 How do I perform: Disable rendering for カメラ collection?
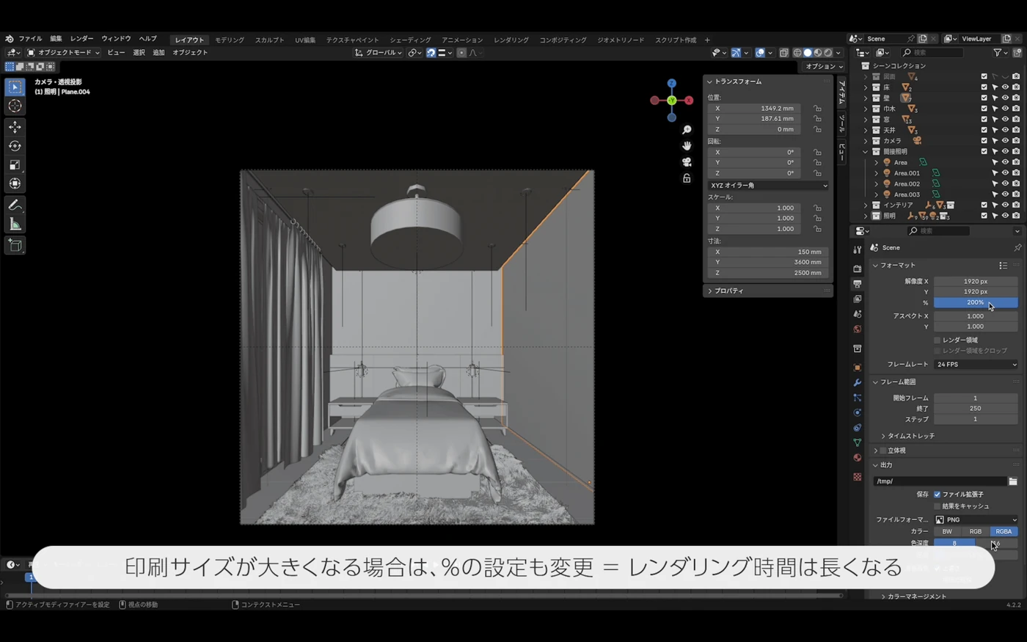1016,141
